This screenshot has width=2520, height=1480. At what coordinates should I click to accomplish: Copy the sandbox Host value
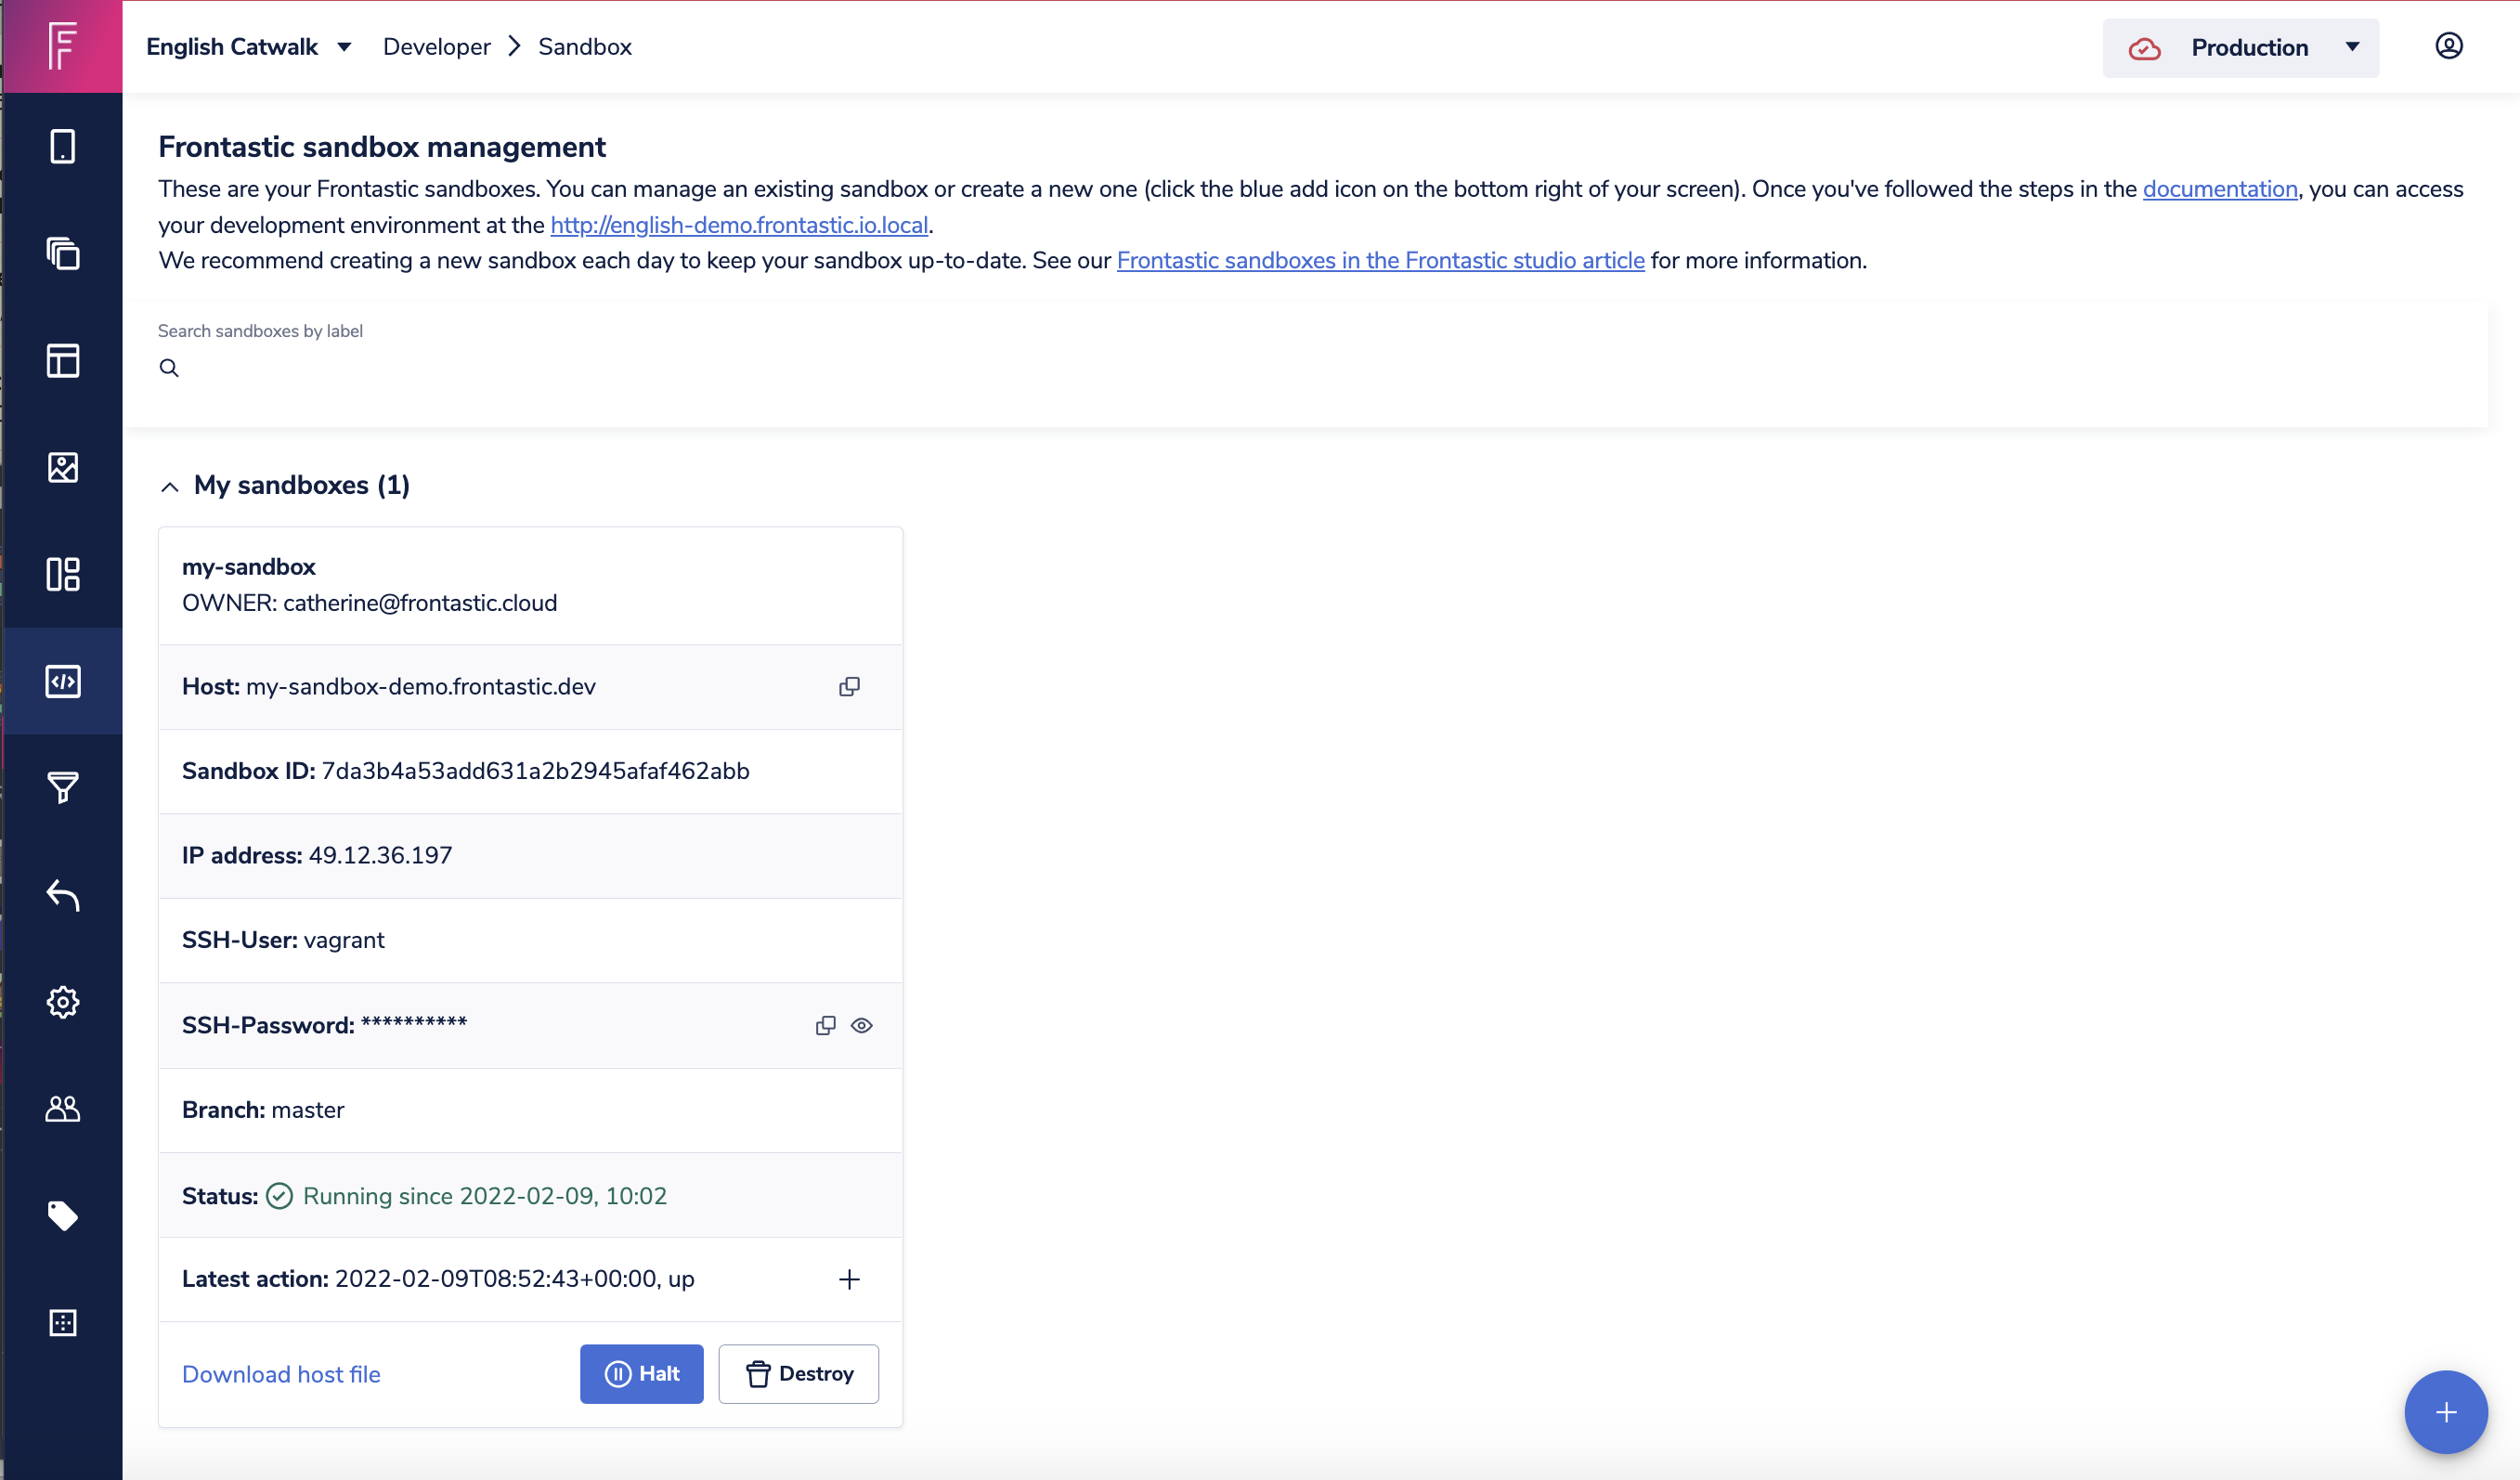coord(849,686)
